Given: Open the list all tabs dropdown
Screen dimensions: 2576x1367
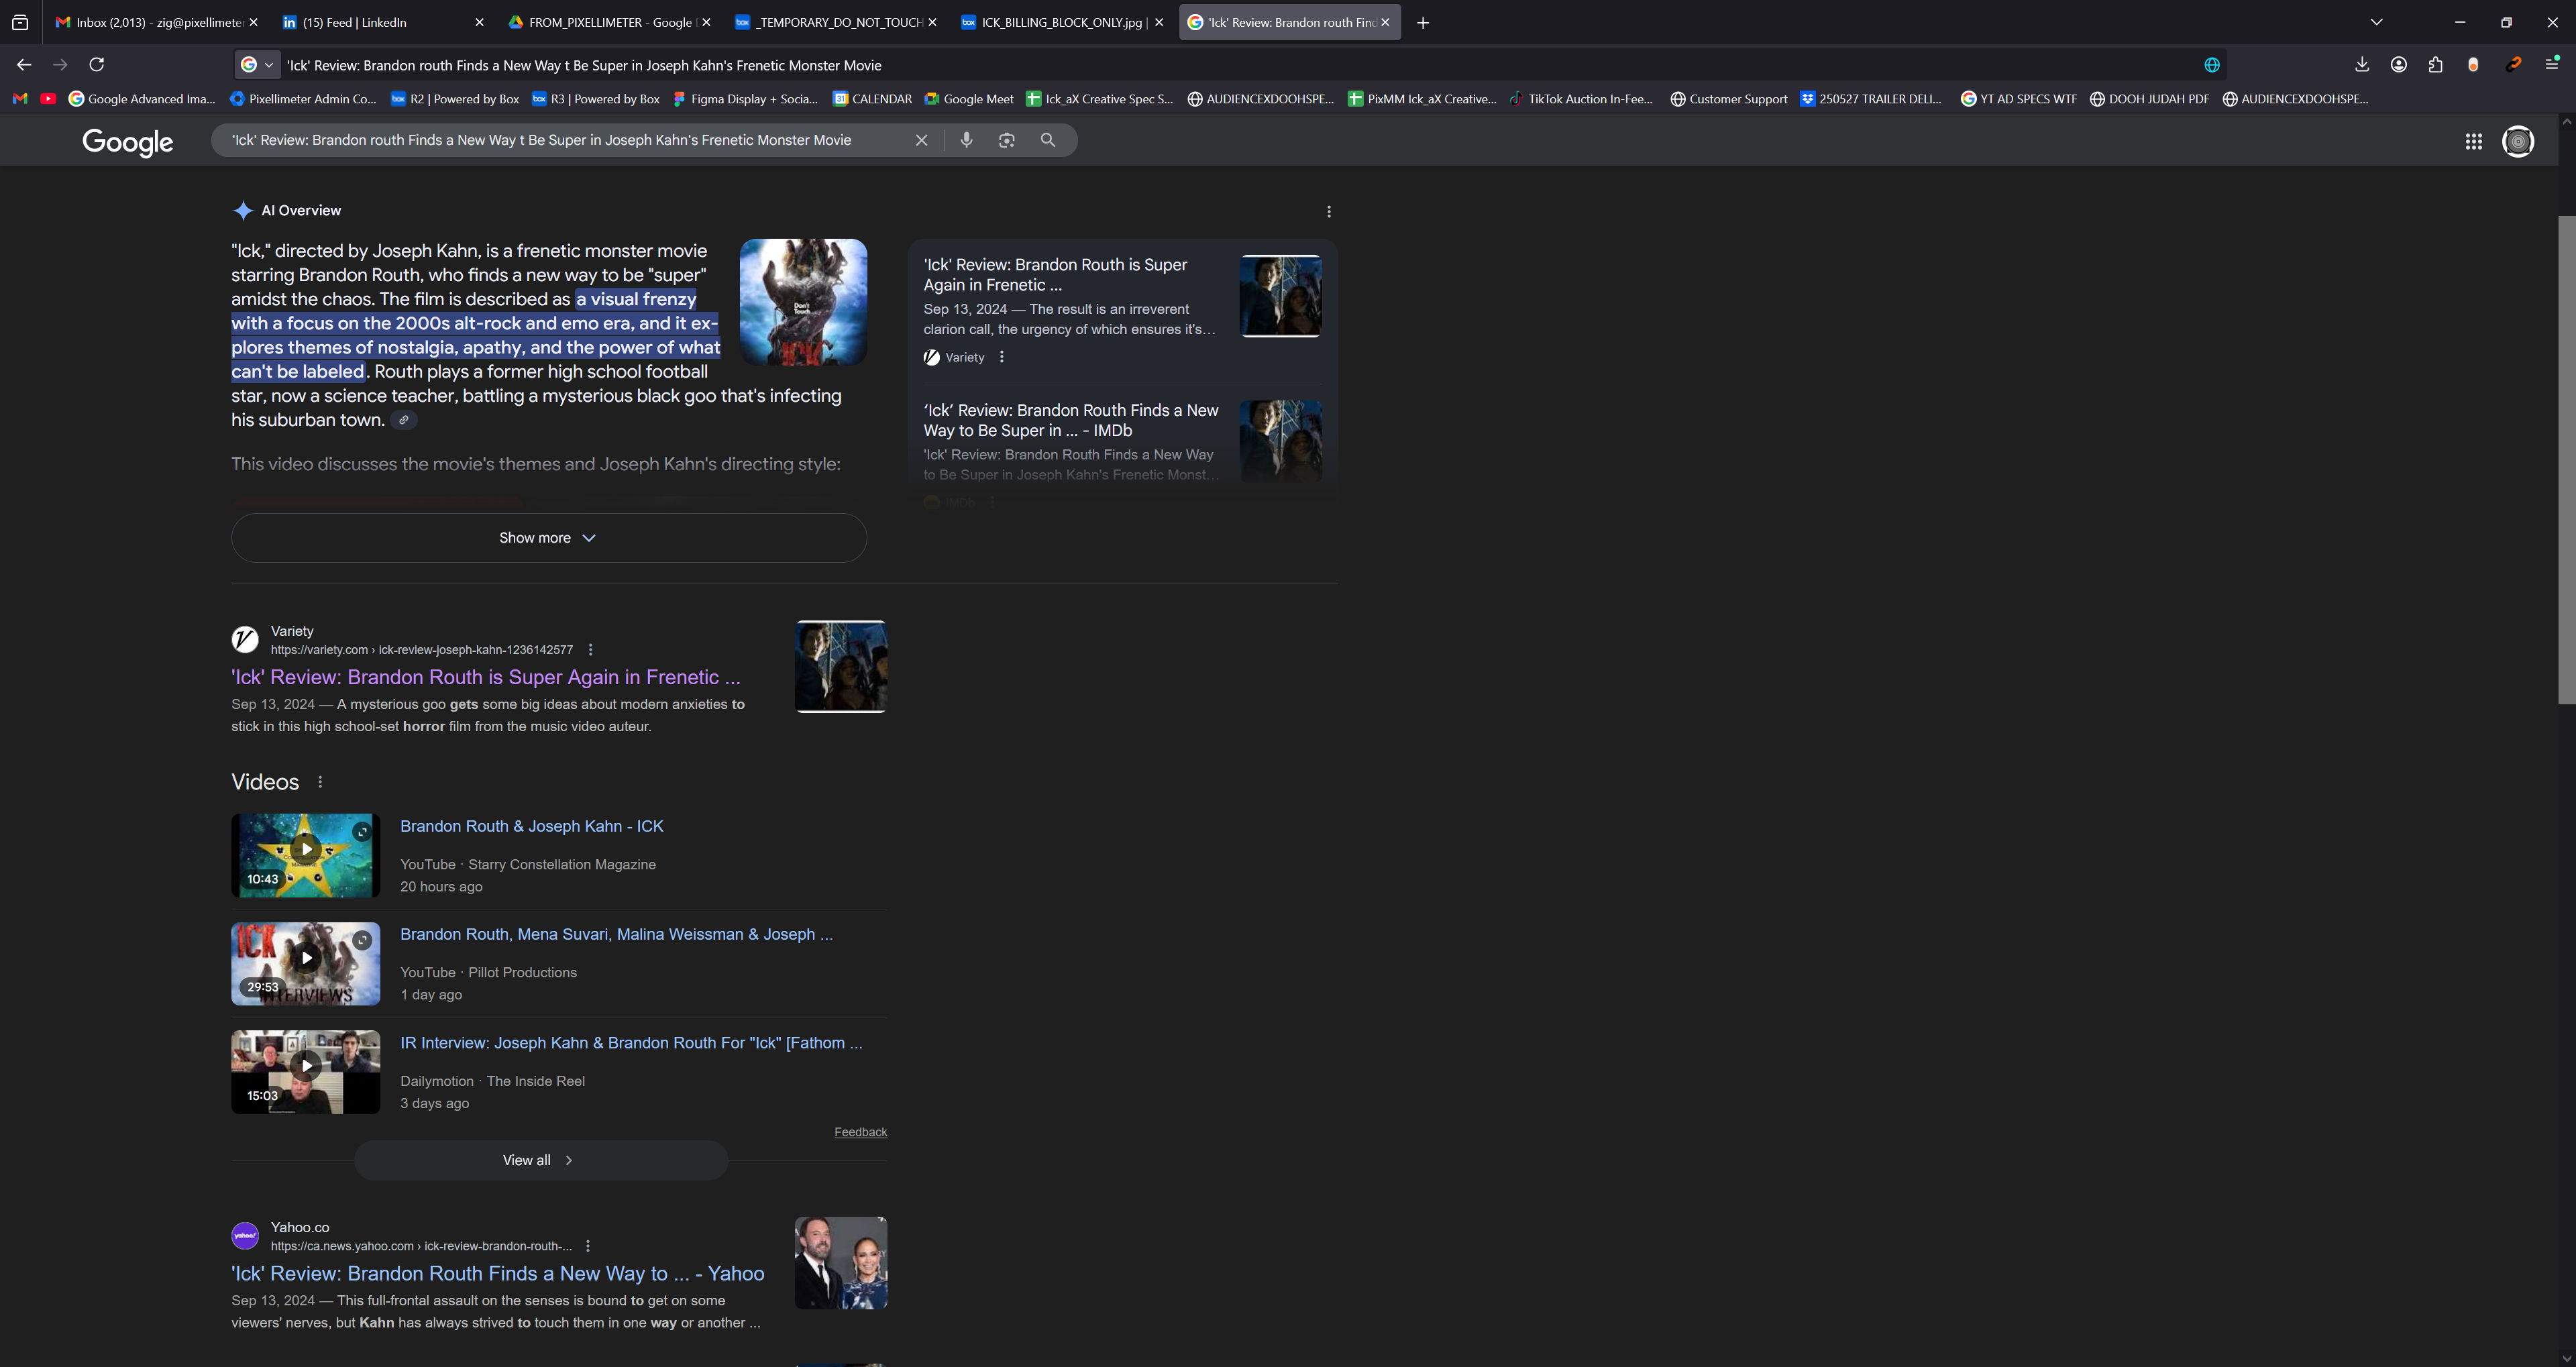Looking at the screenshot, I should click(2377, 22).
